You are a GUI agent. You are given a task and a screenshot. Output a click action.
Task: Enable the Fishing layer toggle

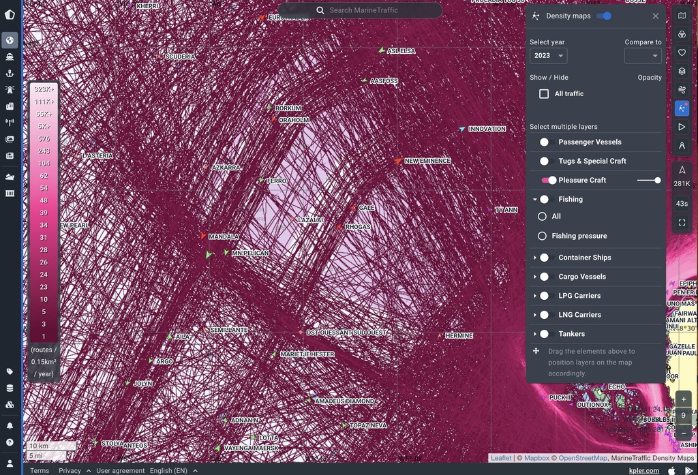[547, 200]
